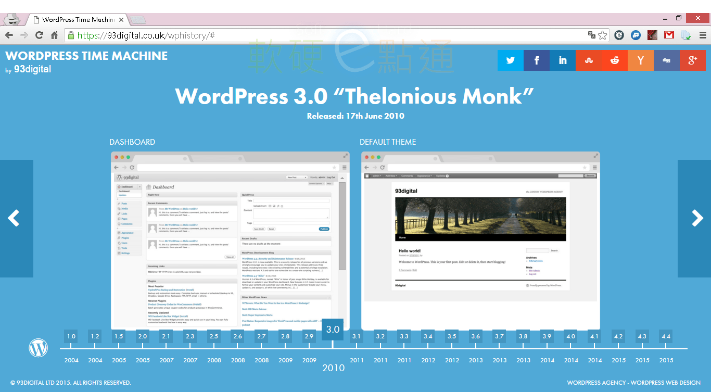Jump to version 2.6 on timeline
Viewport: 711px width, 392px height.
[238, 336]
